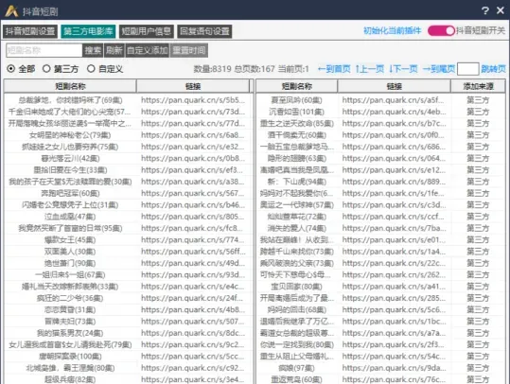This screenshot has height=384, width=510.
Task: Click the app logo icon in title bar
Action: 11,11
